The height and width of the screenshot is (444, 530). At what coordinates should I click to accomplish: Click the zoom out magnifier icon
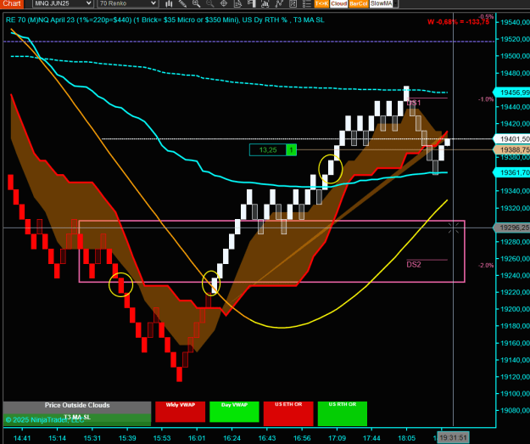[x=210, y=3]
